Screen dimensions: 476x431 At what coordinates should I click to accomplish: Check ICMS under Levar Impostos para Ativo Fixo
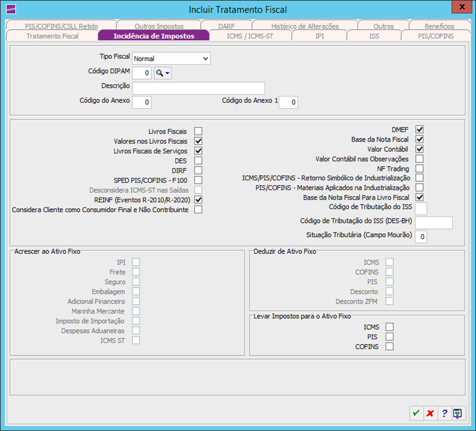[389, 327]
